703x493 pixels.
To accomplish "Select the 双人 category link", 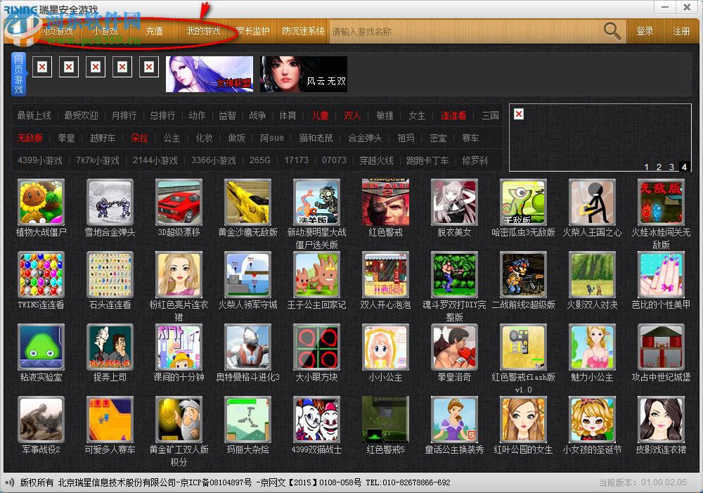I will coord(352,115).
